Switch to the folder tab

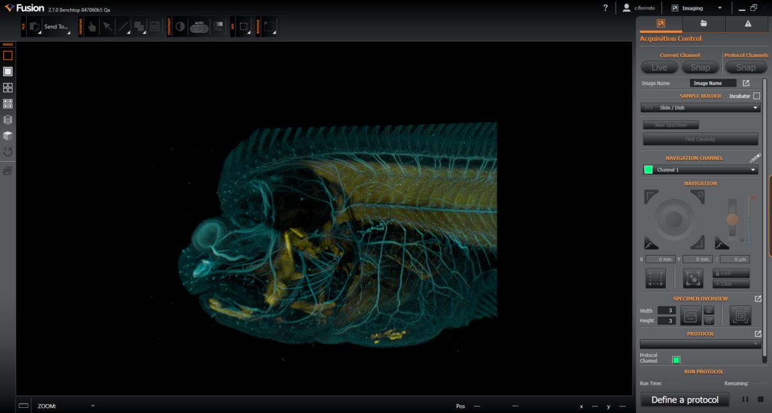click(x=704, y=24)
